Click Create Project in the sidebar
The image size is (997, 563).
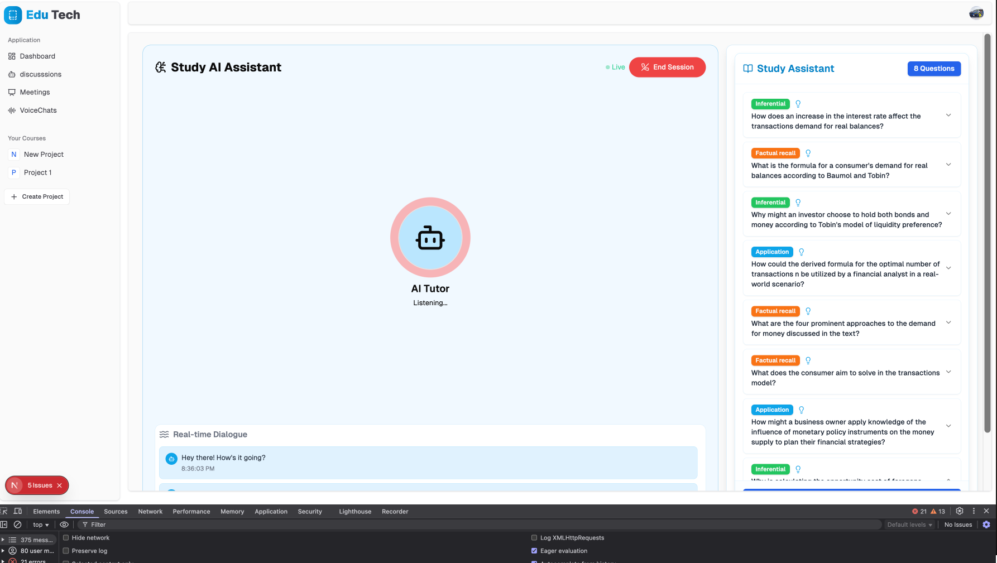point(37,196)
